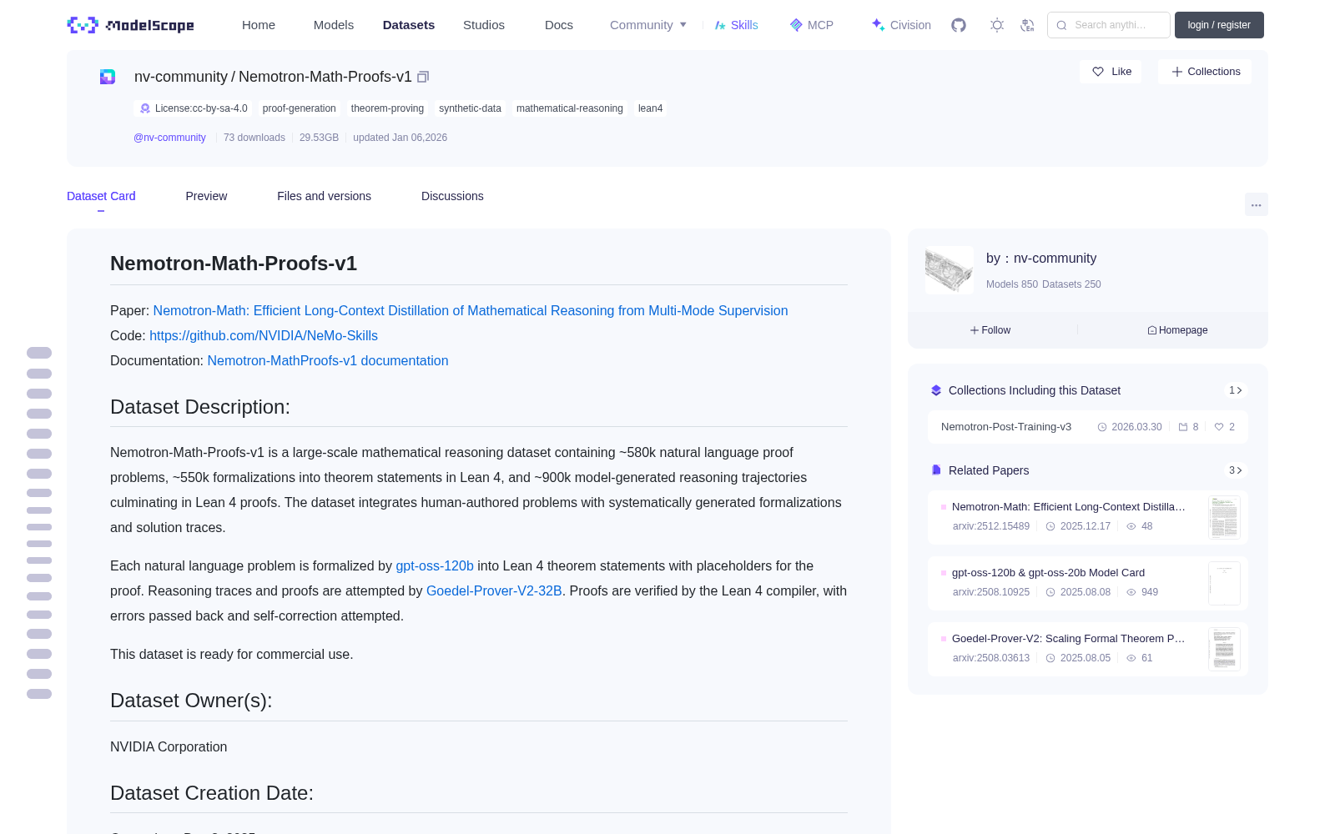
Task: Toggle the light/dark theme sun icon
Action: (x=997, y=25)
